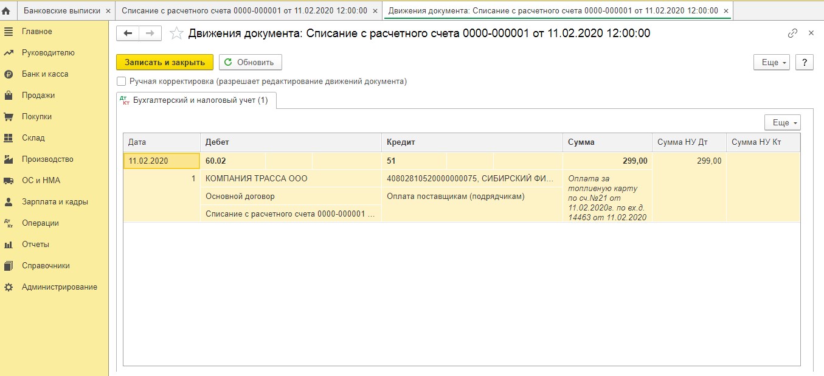This screenshot has width=824, height=376.
Task: Select the Сумма cell 299,00 in bold
Action: click(607, 161)
